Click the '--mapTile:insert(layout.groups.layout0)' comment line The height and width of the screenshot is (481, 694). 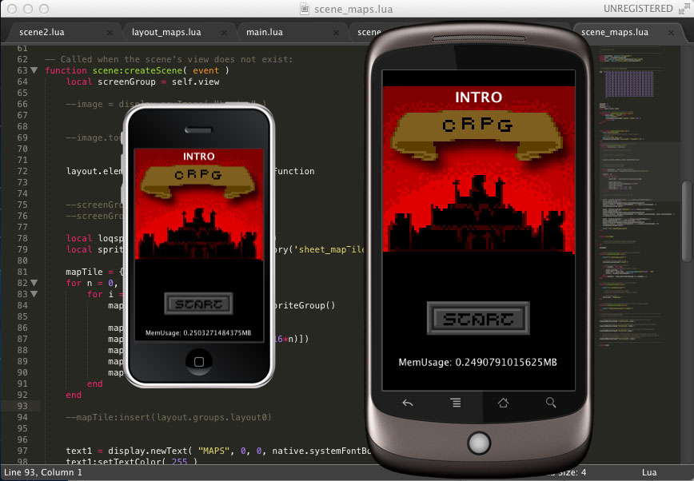click(x=169, y=417)
